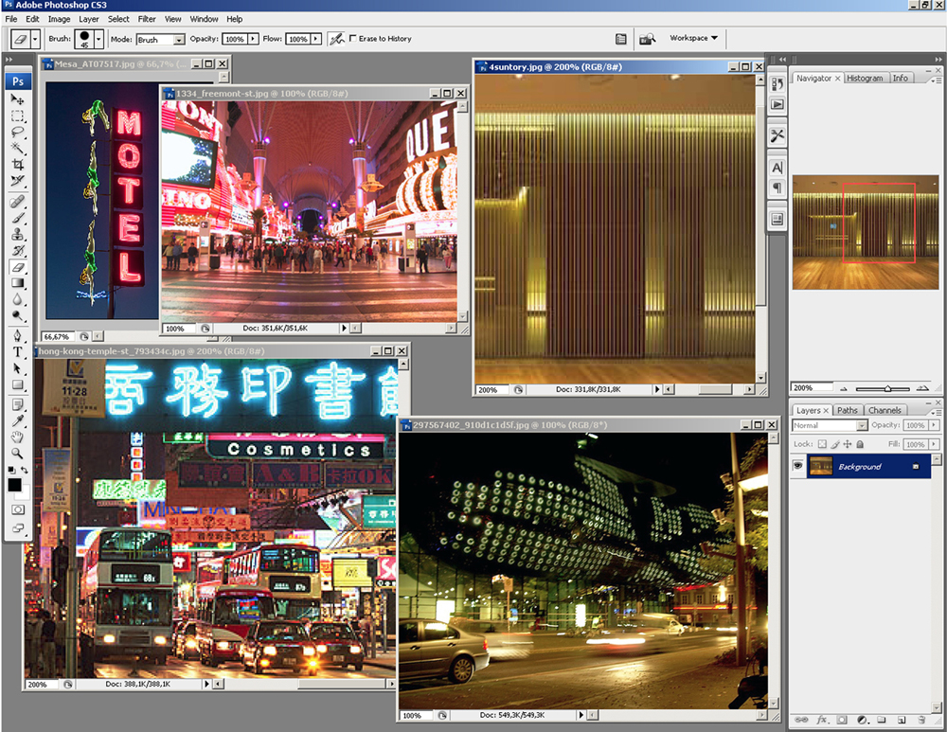Toggle lock image pixels

click(x=834, y=444)
